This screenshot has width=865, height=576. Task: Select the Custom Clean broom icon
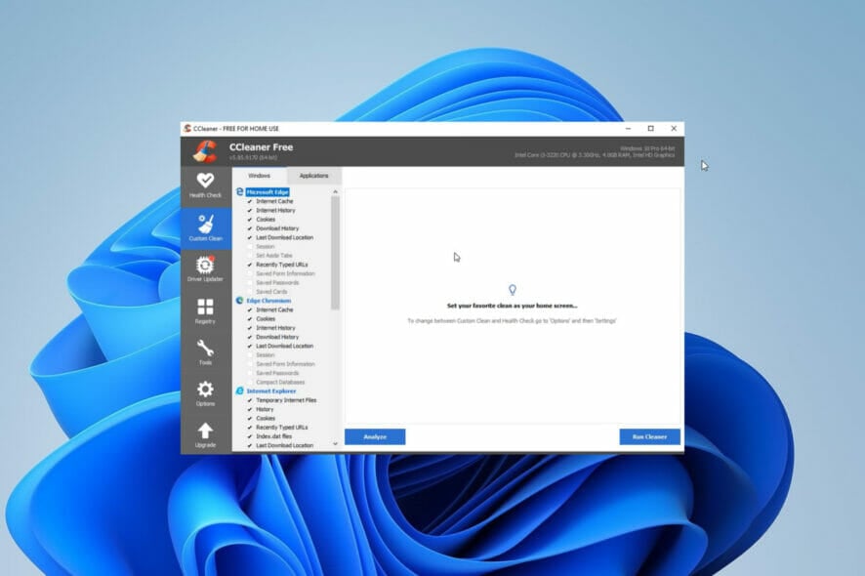tap(206, 224)
